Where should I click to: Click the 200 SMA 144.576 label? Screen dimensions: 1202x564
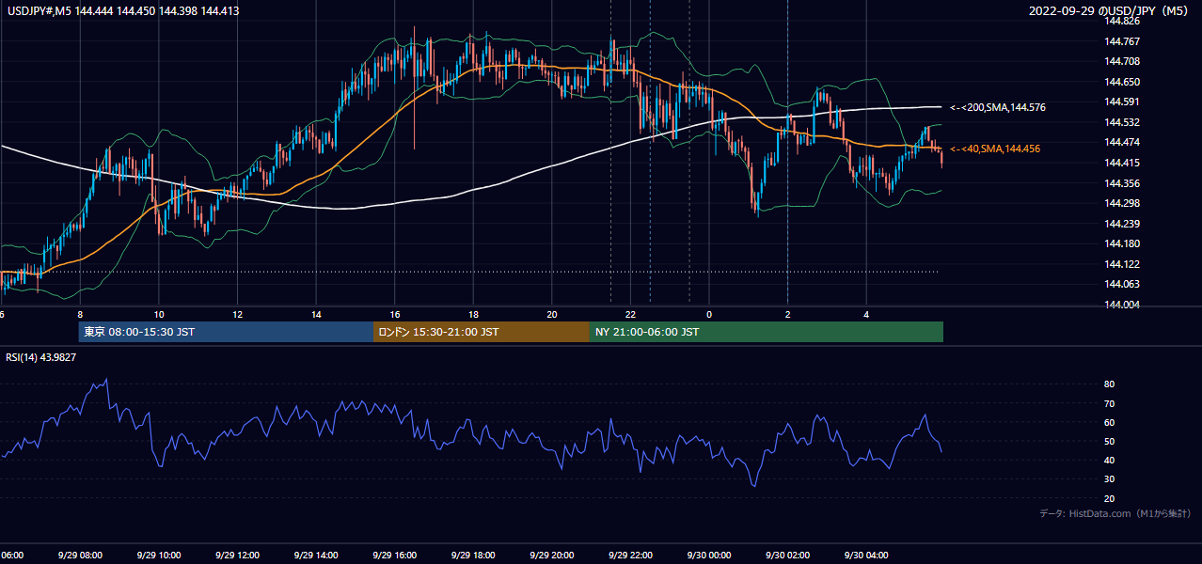[997, 107]
